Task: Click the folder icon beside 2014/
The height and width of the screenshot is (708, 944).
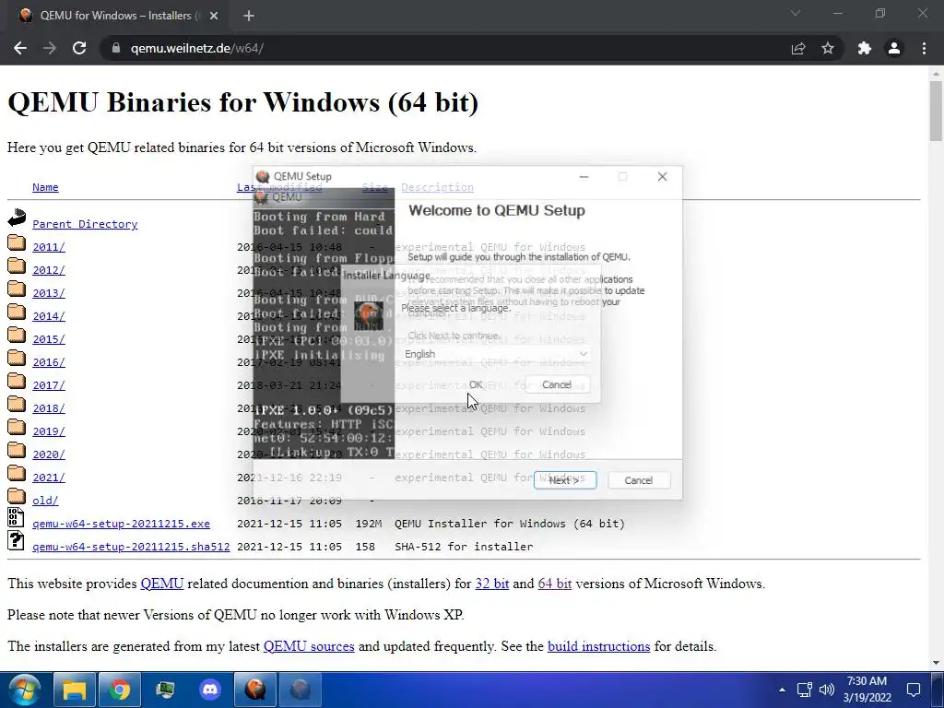Action: coord(17,312)
